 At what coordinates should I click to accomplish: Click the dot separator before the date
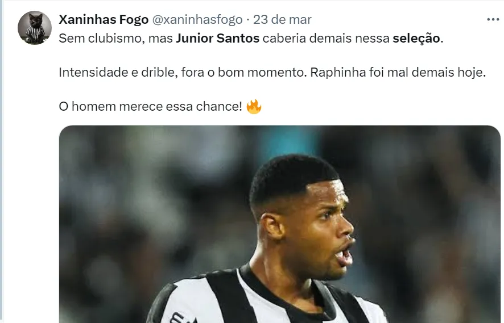248,19
